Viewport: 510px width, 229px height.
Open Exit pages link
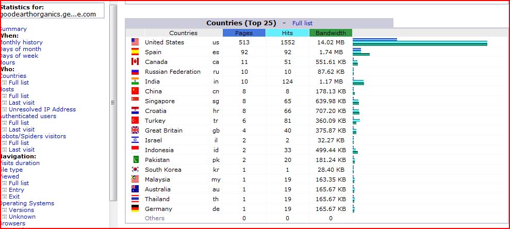[14, 197]
